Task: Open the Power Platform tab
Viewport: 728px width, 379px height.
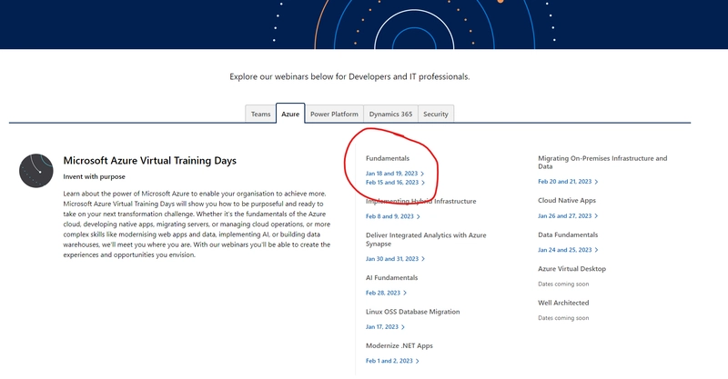Action: [334, 115]
